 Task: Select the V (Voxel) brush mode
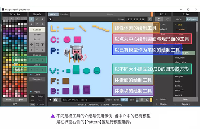pos(32,24)
